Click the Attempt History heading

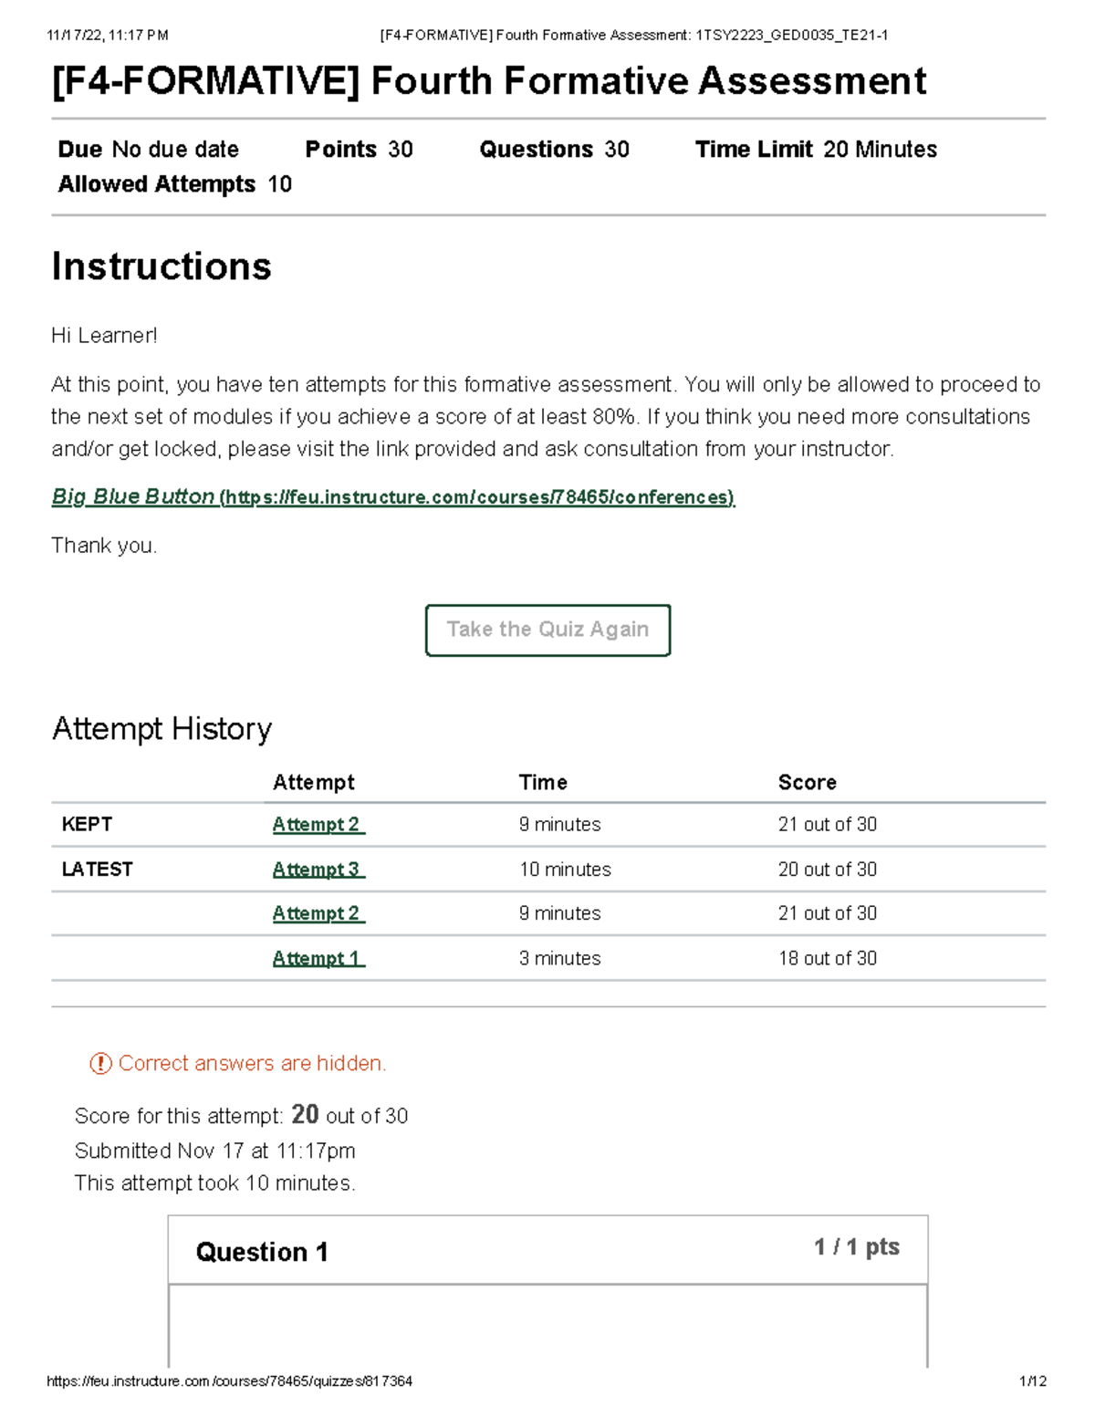162,729
